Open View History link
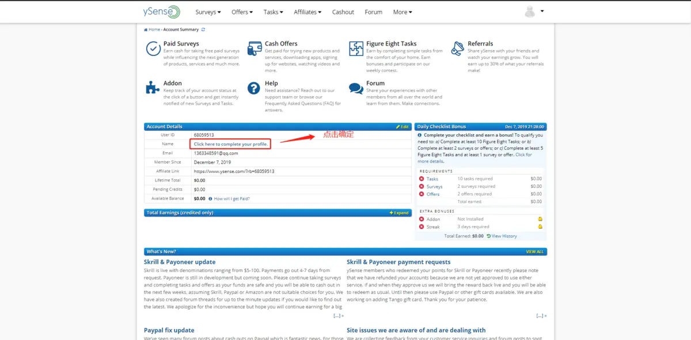The image size is (691, 340). 502,236
